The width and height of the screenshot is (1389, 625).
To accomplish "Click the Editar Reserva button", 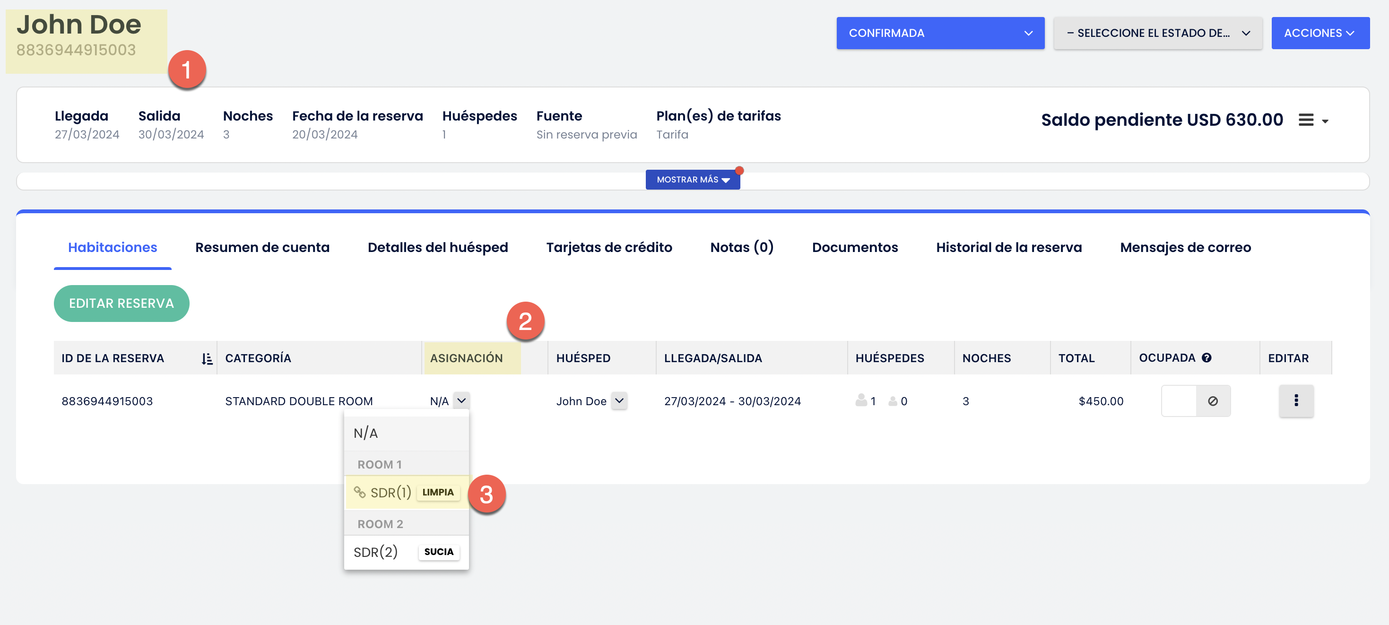I will 122,304.
